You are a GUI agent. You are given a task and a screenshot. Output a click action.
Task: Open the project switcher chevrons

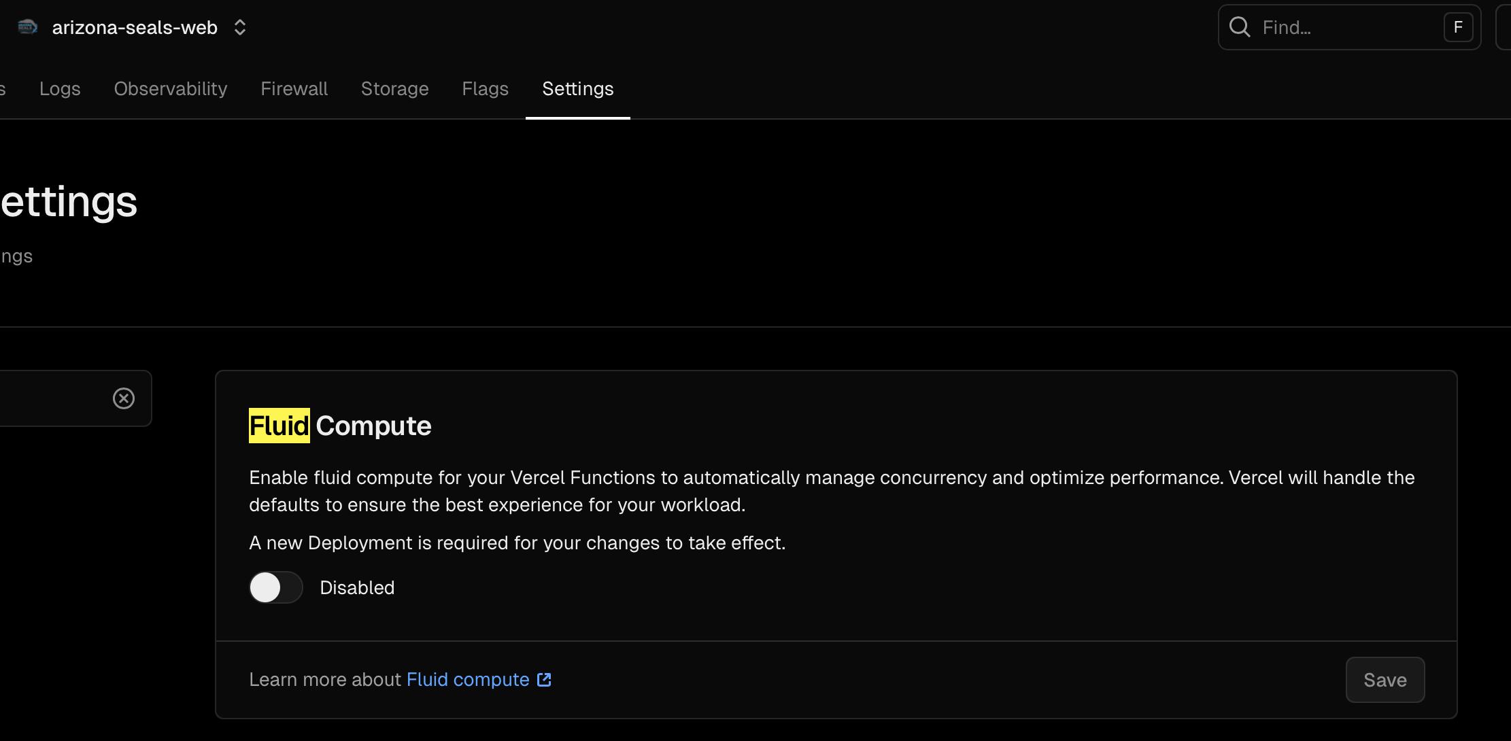pos(240,27)
